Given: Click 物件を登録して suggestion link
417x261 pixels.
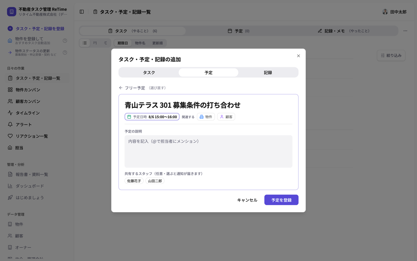Looking at the screenshot, I should coord(32,41).
